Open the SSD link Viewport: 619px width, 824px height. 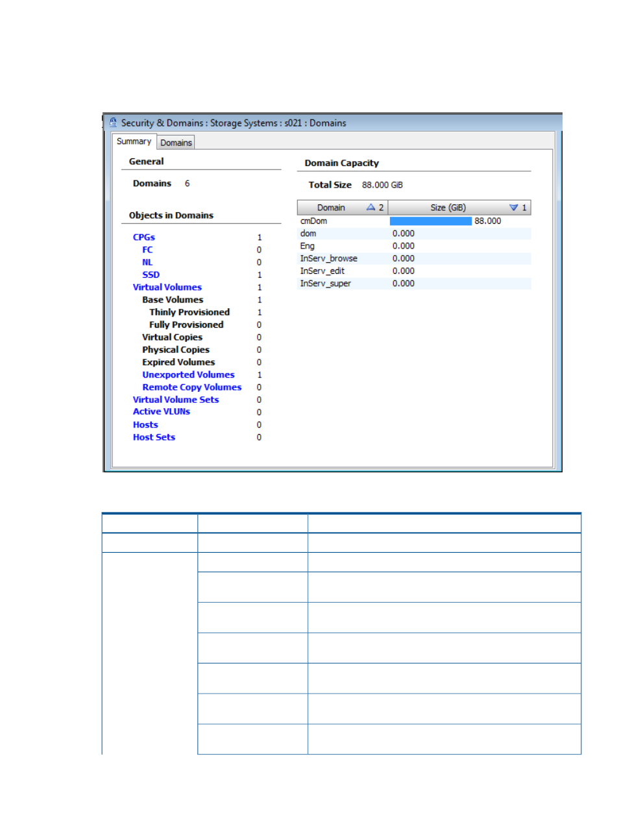click(x=151, y=275)
